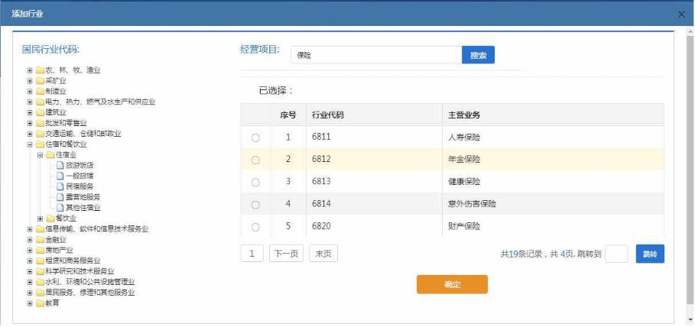
Task: Click the 跳转 button
Action: [650, 254]
